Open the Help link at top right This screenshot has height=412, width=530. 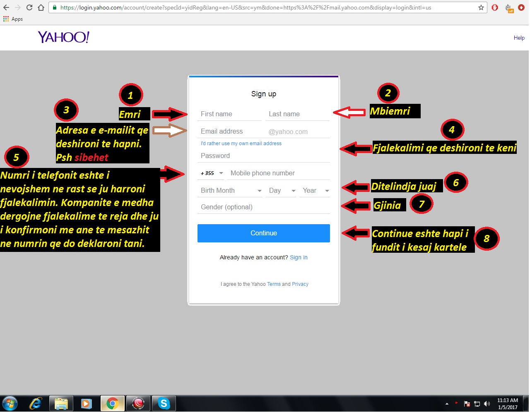point(519,38)
